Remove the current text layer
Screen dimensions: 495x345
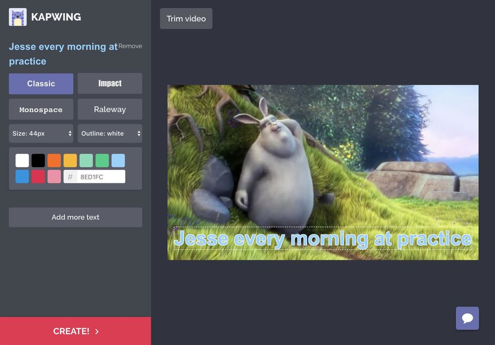pyautogui.click(x=130, y=46)
